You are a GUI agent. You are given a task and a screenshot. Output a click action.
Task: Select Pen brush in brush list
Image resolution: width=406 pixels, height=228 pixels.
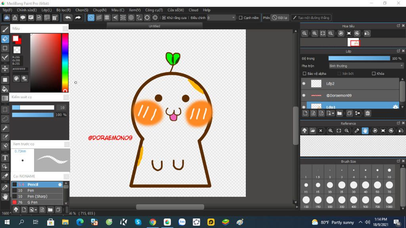(37, 190)
